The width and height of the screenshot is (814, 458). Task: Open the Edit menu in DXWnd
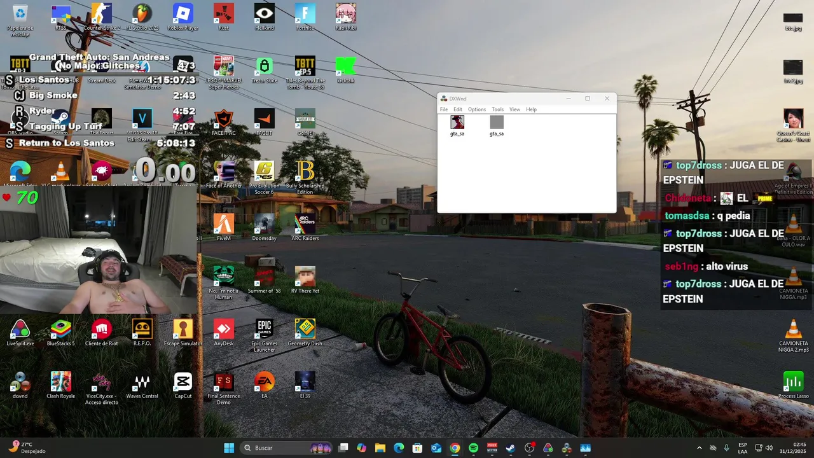458,109
